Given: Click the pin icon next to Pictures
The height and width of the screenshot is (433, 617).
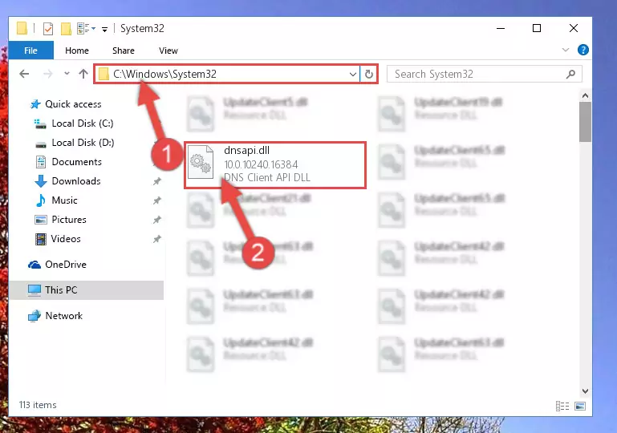Looking at the screenshot, I should [157, 220].
